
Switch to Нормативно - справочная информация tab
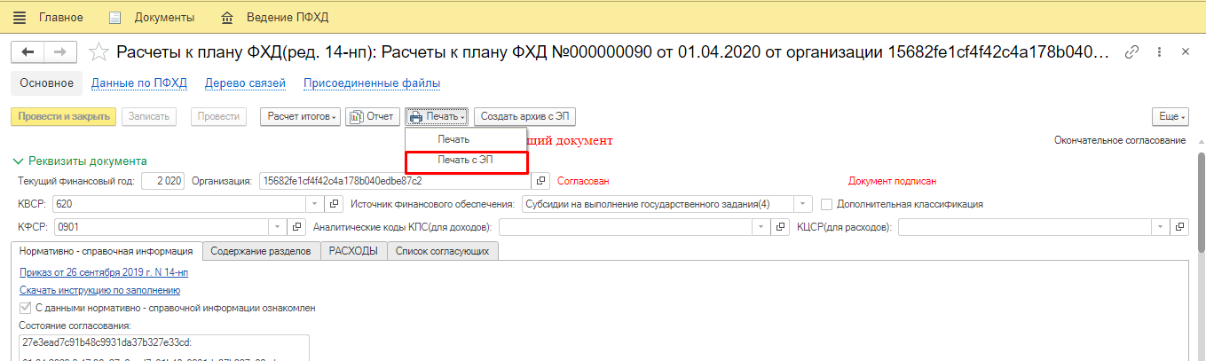coord(106,251)
